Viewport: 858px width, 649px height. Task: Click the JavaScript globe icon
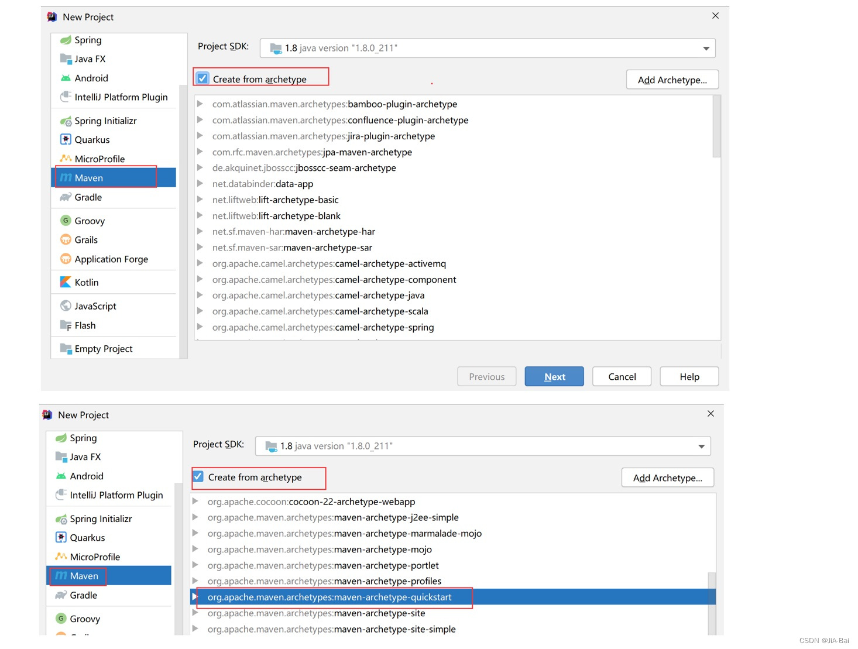(x=66, y=305)
